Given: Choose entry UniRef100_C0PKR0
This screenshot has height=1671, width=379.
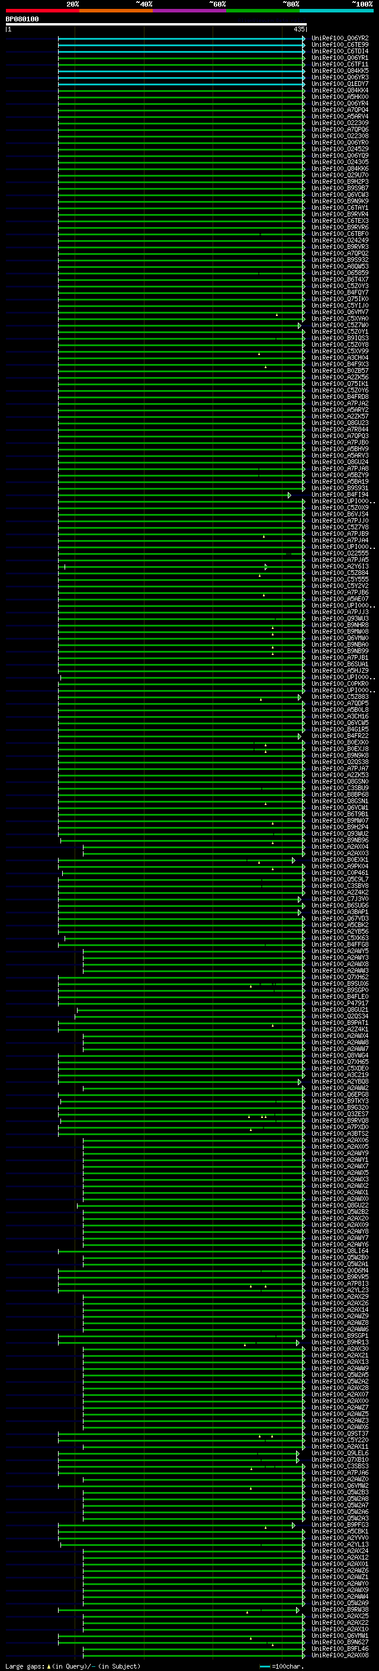Looking at the screenshot, I should coord(339,683).
